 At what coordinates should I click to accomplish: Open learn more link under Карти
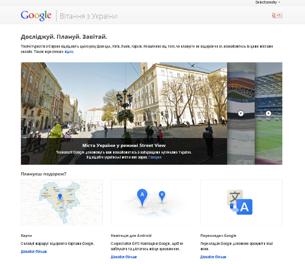click(x=34, y=251)
